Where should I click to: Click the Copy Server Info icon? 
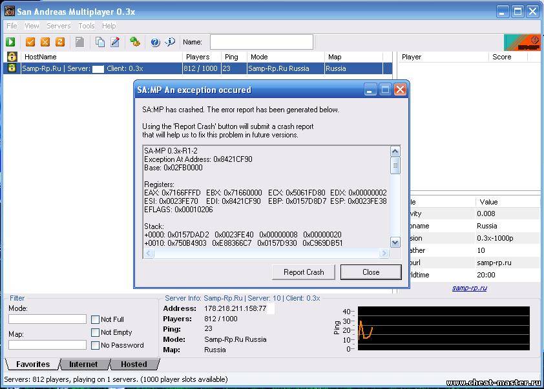100,42
